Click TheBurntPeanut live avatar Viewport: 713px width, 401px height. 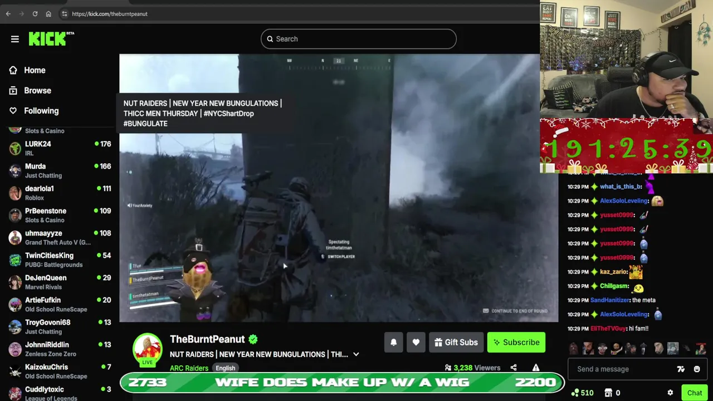[x=147, y=349]
